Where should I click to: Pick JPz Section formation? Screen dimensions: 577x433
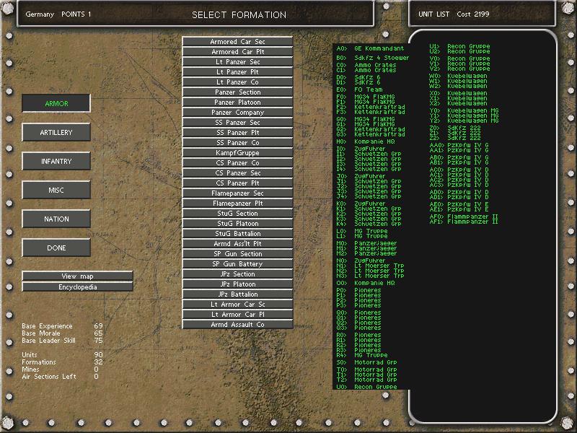click(x=237, y=274)
